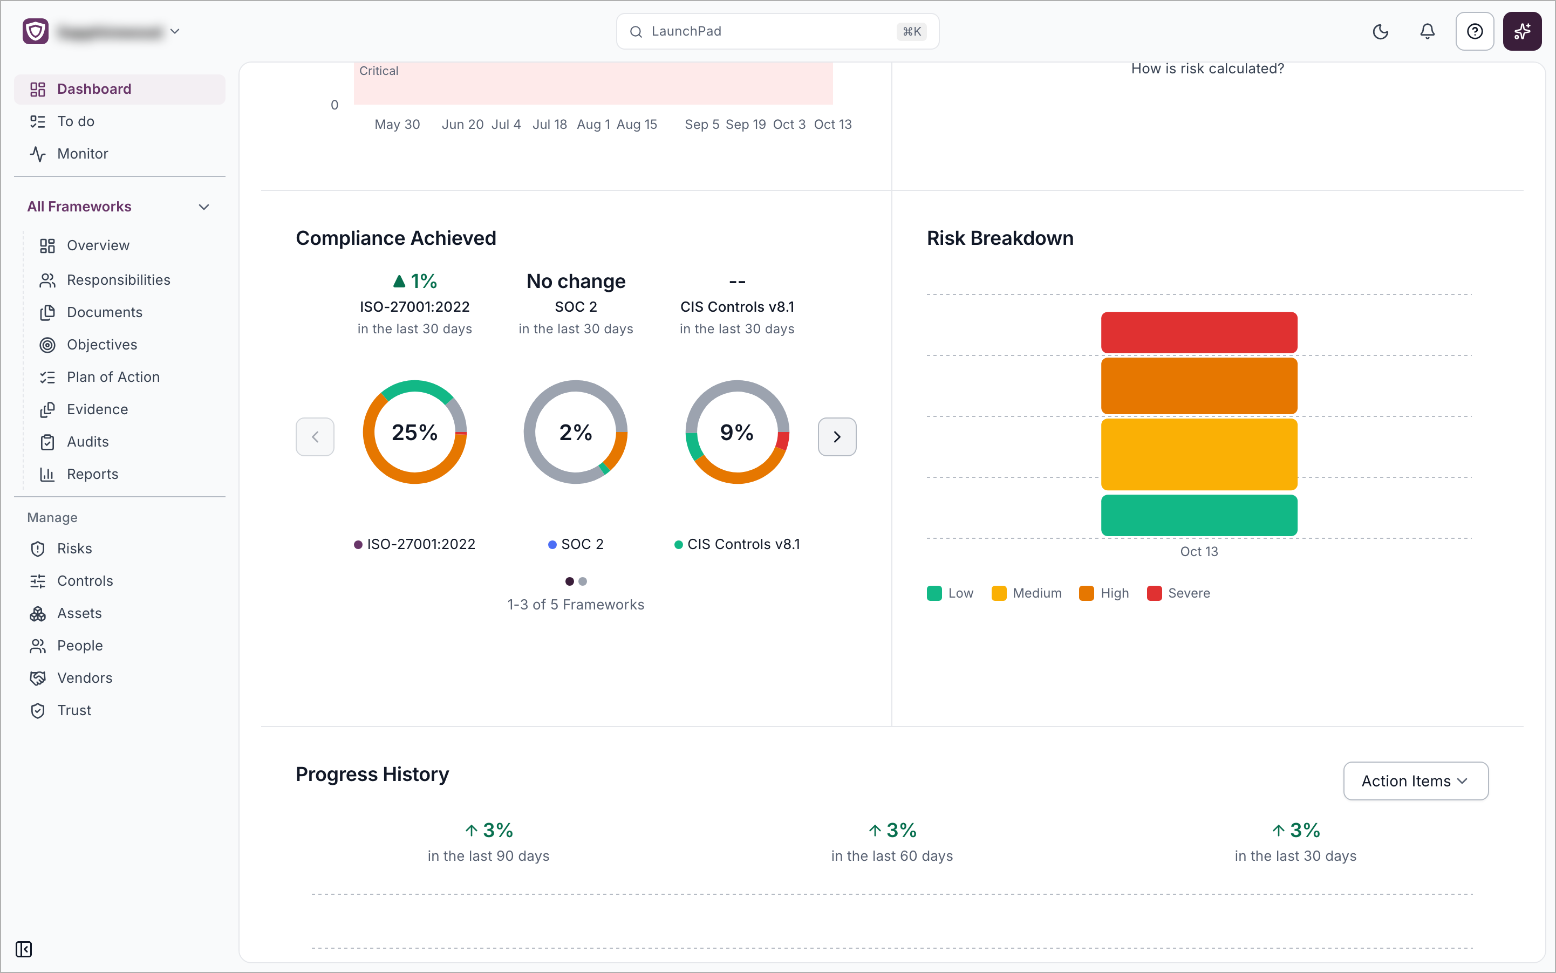
Task: Toggle the CIS Controls v8.1 legend entry
Action: [737, 544]
